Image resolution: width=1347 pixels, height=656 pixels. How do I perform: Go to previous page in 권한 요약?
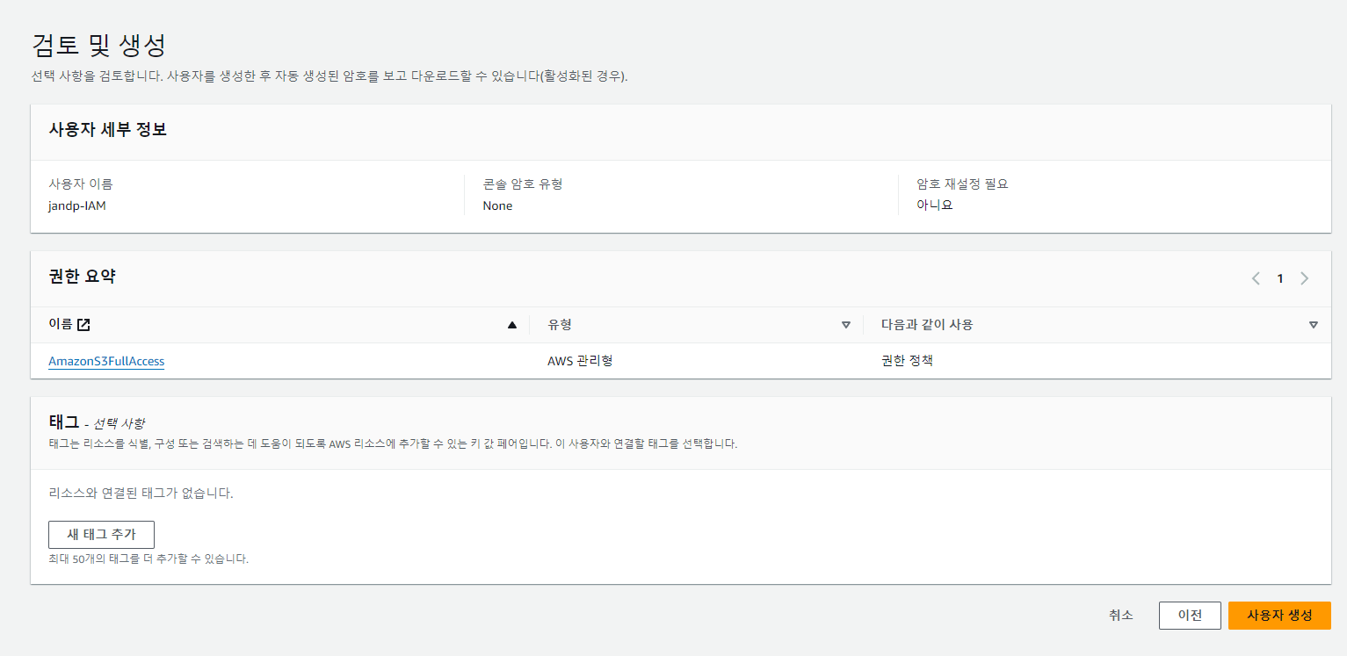(1256, 278)
